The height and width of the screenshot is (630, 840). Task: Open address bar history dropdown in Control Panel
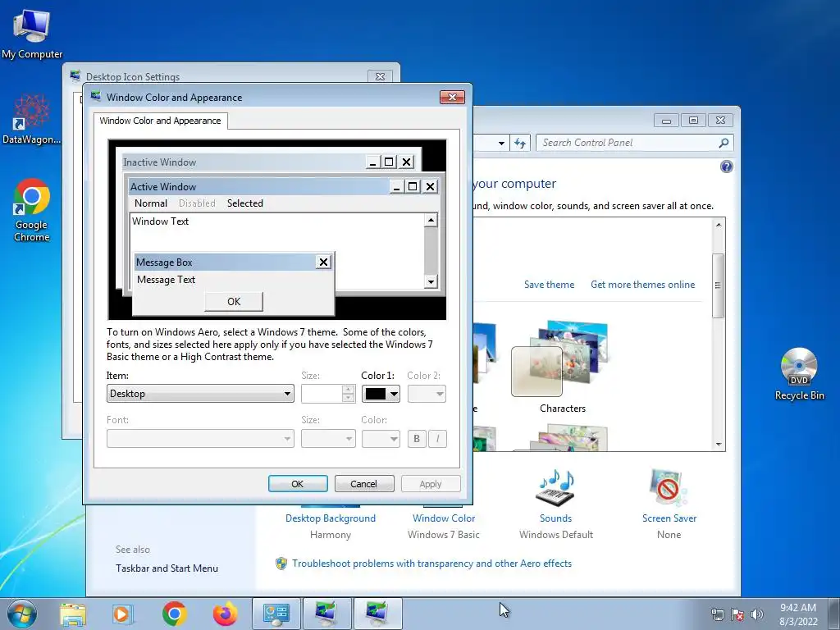click(501, 143)
